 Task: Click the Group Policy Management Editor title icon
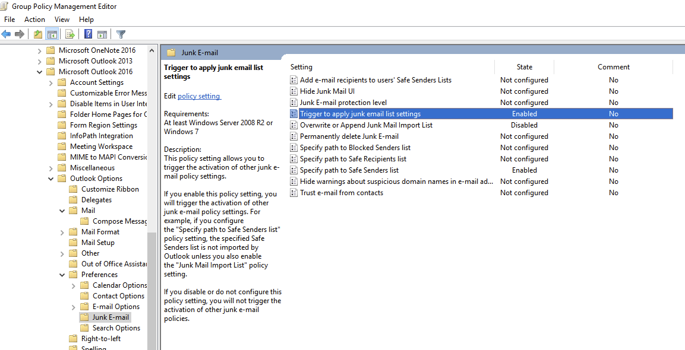point(5,6)
